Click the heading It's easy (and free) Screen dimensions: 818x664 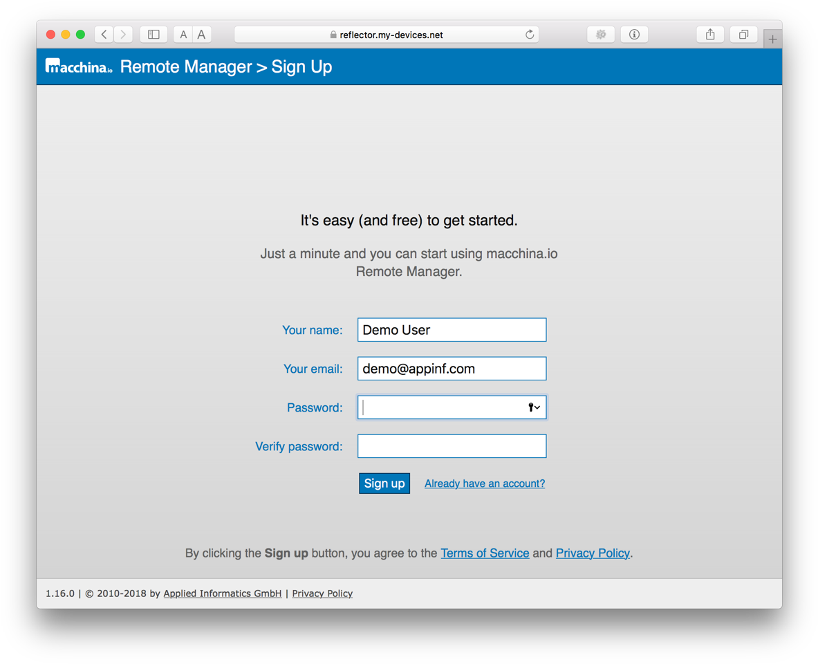click(x=409, y=220)
